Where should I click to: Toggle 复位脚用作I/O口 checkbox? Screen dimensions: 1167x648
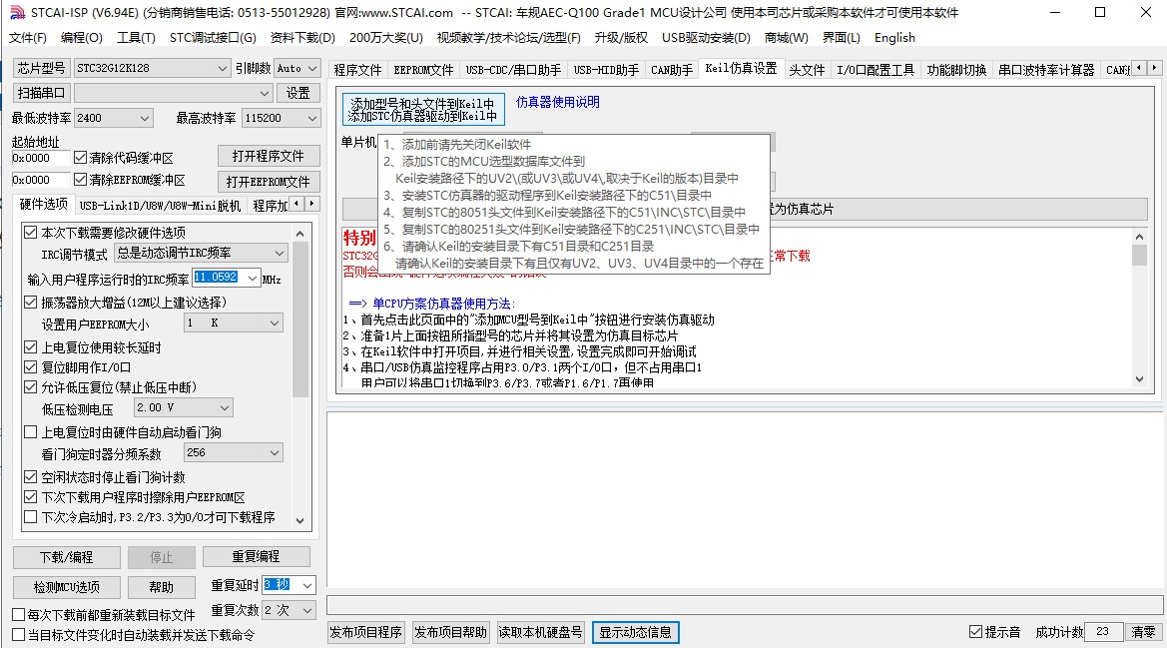31,366
